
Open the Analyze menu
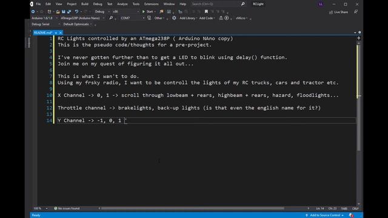122,4
